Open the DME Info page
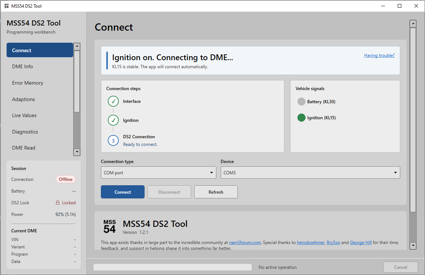Viewport: 425px width, 275px height. coord(40,66)
